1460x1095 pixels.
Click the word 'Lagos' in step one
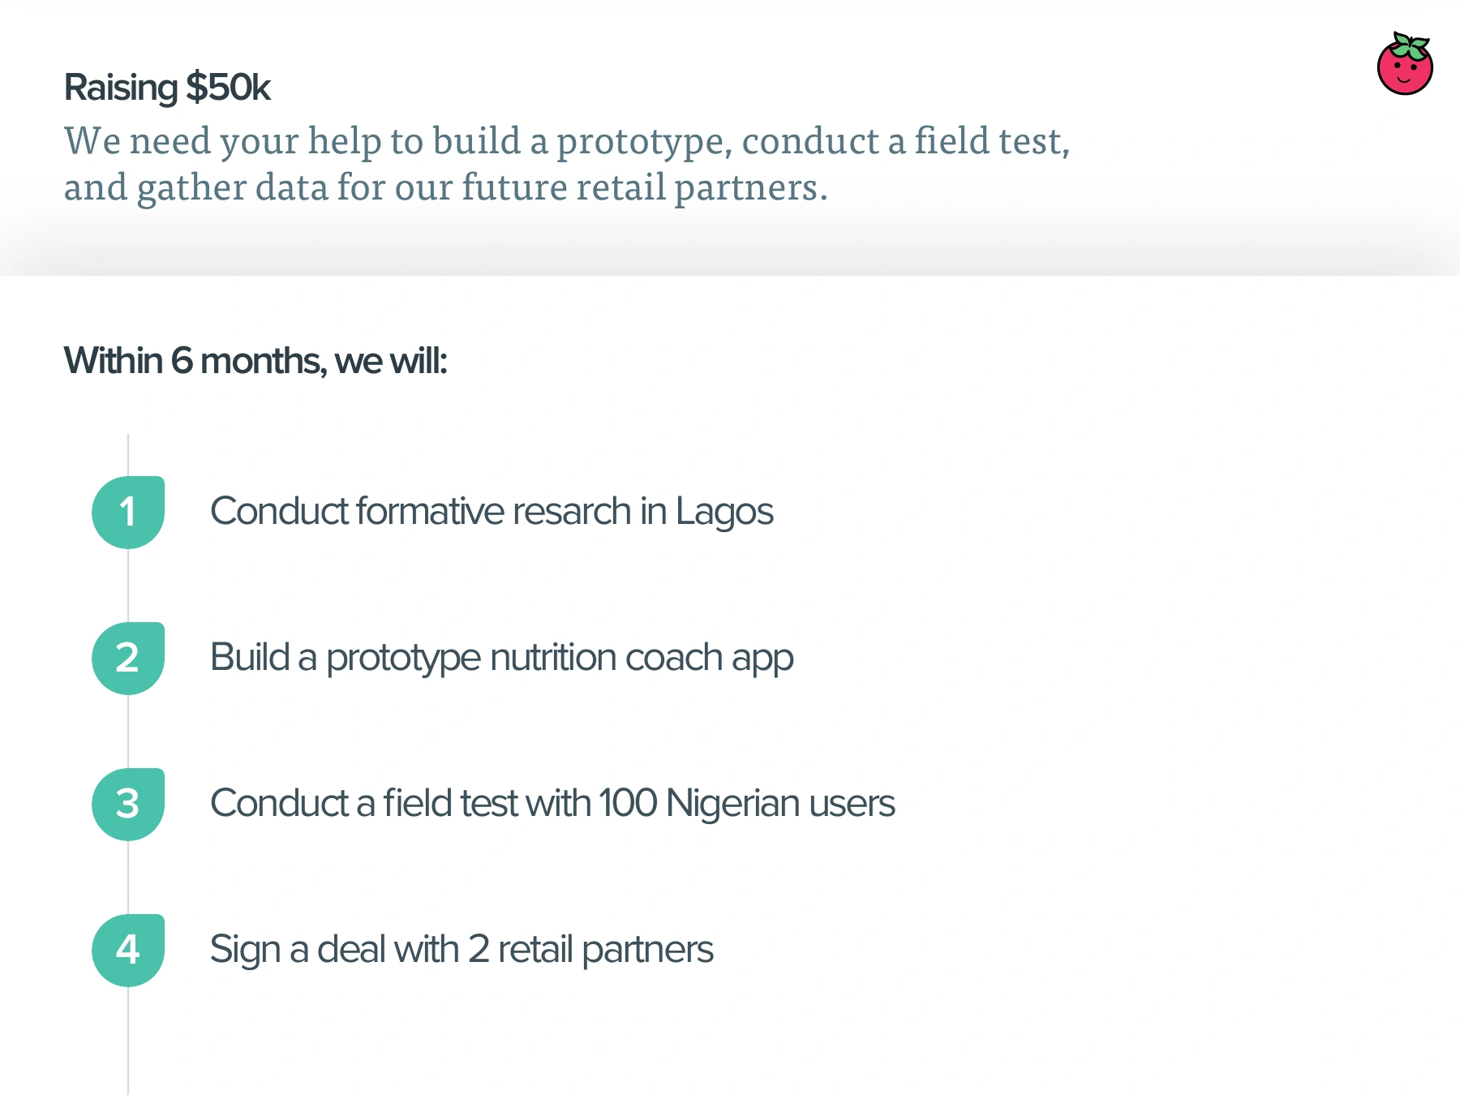(724, 513)
